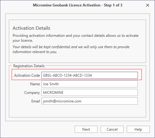This screenshot has width=155, height=138.
Task: Click blank space below the Email field
Action: point(77,111)
